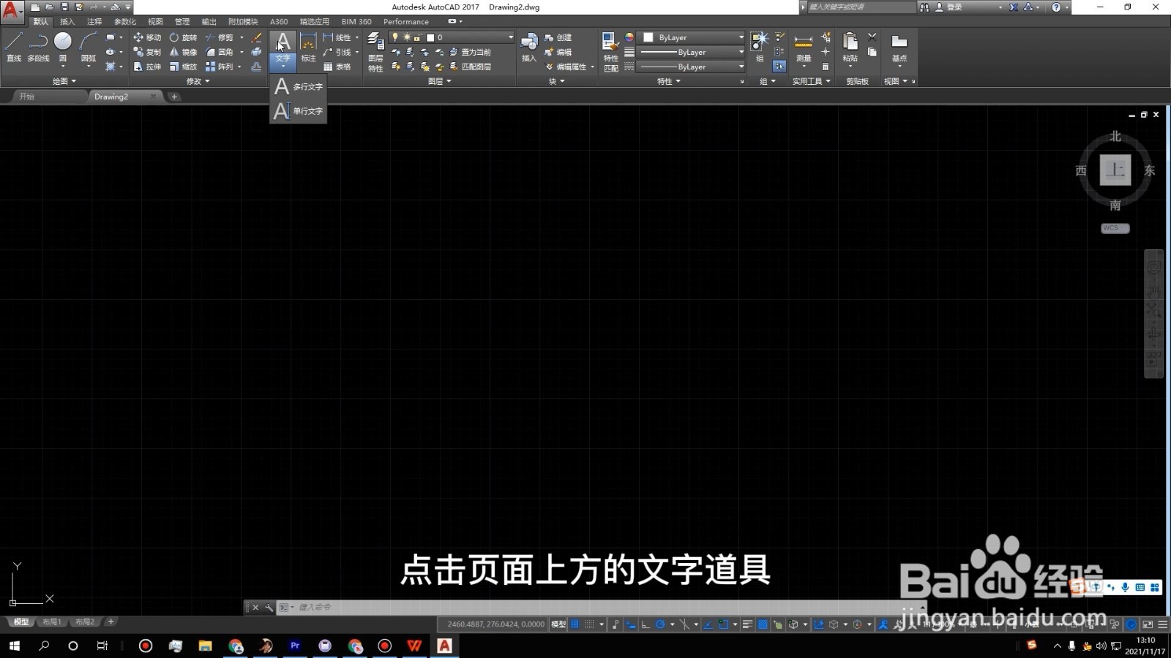Expand the 文字 text dropdown arrow
The width and height of the screenshot is (1171, 658).
283,67
